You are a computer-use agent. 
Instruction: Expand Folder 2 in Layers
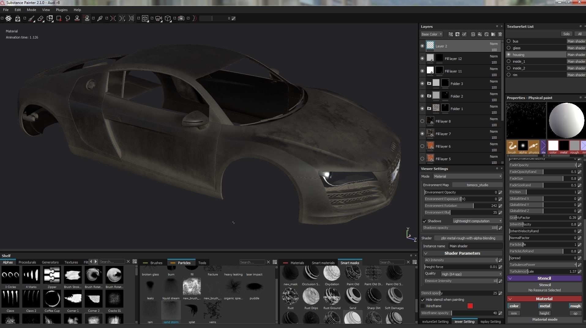click(x=429, y=96)
